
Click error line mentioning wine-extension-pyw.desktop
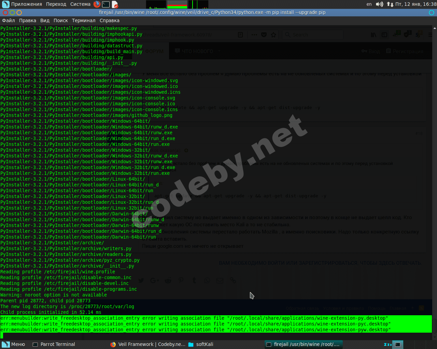coord(196,330)
